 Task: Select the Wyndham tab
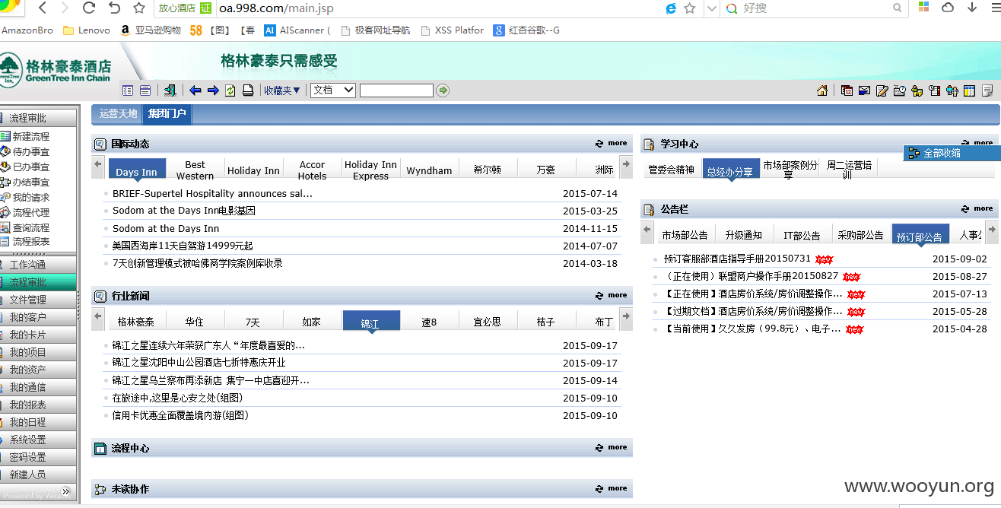pos(429,170)
